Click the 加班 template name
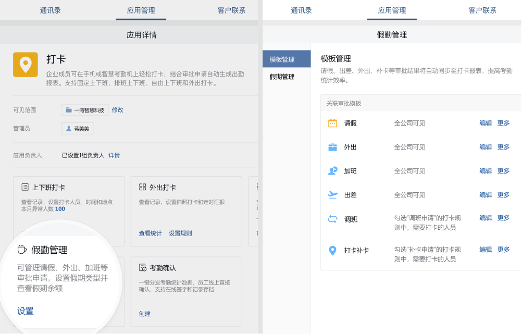This screenshot has height=334, width=522. [x=350, y=171]
